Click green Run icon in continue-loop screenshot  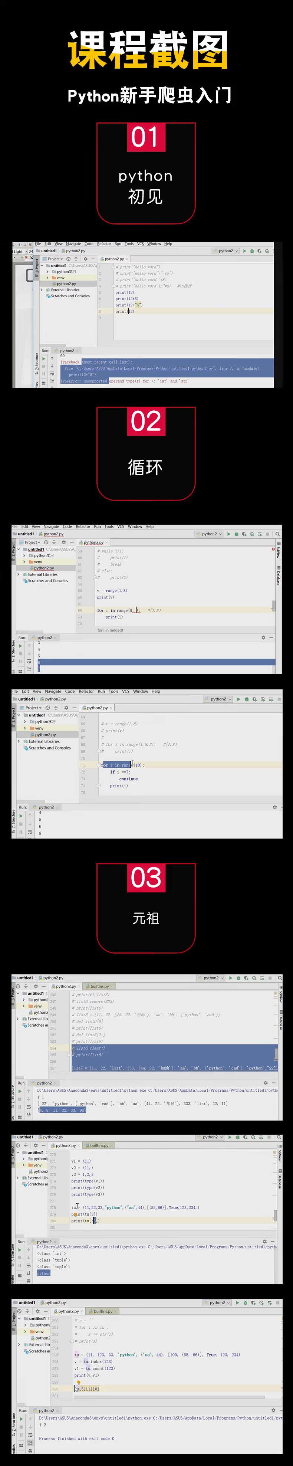coord(238,699)
